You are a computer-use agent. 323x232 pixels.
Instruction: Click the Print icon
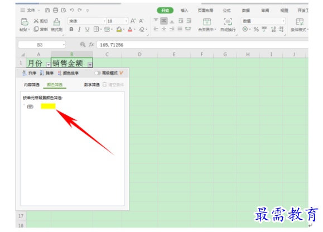pos(55,10)
